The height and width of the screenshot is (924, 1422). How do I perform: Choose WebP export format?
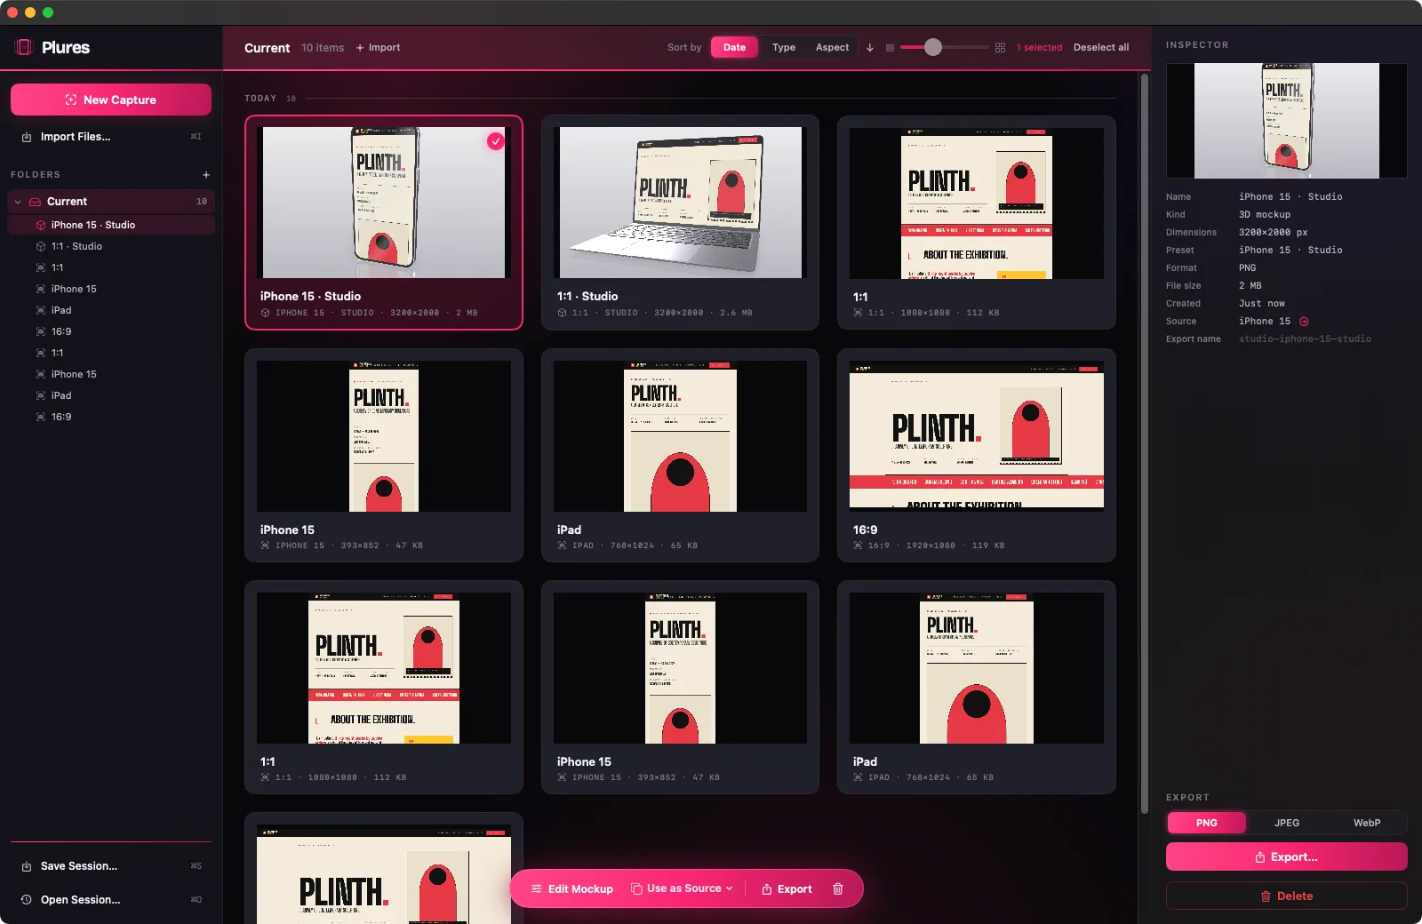tap(1367, 823)
